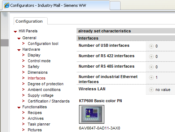Viewport: 175px width, 132px height.
Task: Select 'no value' radio for Wireless LAN
Action: [151, 90]
